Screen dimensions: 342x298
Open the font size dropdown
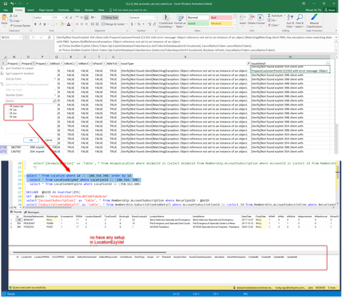[62, 18]
